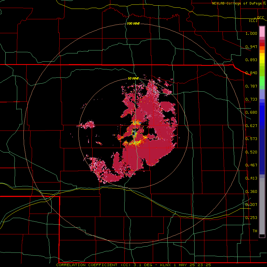Image resolution: width=267 pixels, height=267 pixels.
Task: Select the 0.893 scale value
Action: [251, 60]
